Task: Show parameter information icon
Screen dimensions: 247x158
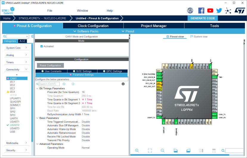Action: [x=123, y=84]
